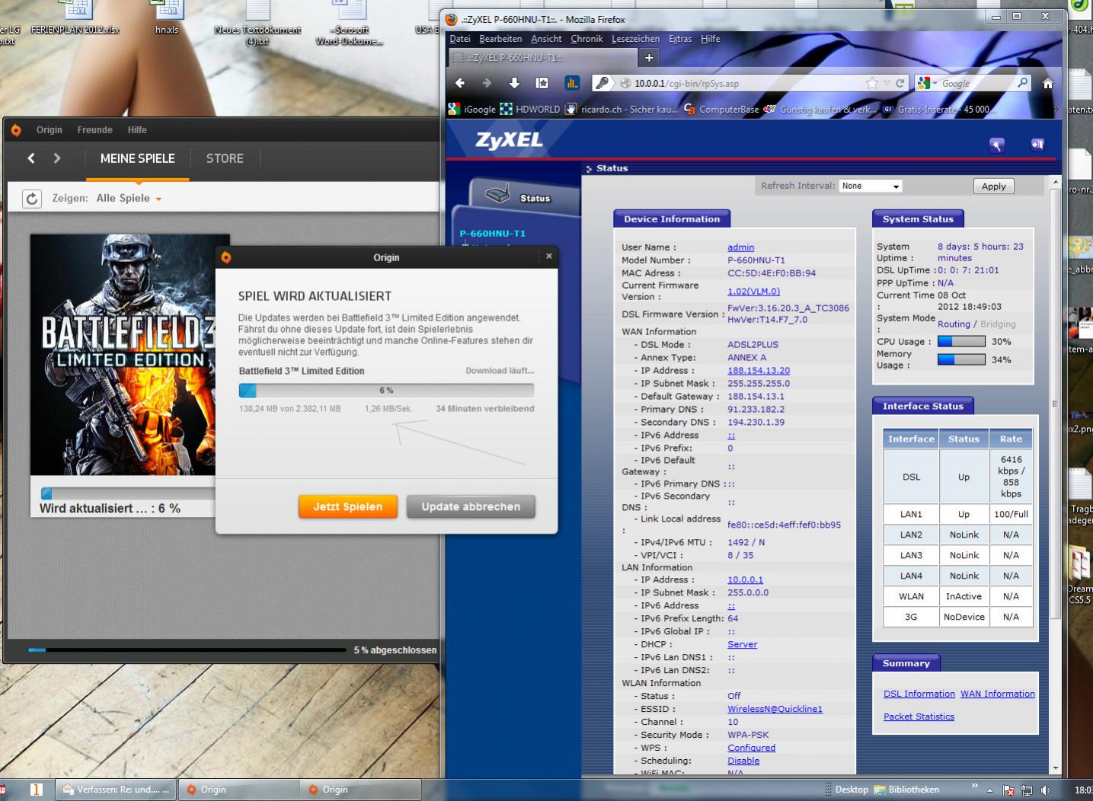Click Update abbrechen button
Image resolution: width=1093 pixels, height=801 pixels.
tap(471, 506)
